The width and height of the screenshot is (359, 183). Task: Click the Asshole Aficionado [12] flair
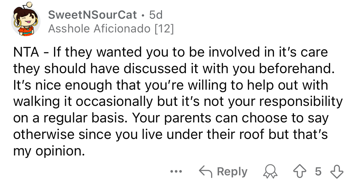[x=111, y=29]
